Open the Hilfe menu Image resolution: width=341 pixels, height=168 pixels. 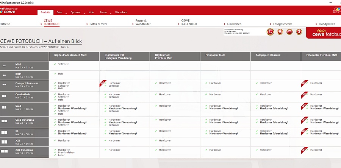(91, 12)
